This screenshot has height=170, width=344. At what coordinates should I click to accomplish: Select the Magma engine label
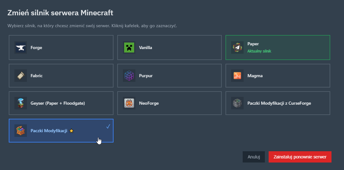pyautogui.click(x=255, y=76)
